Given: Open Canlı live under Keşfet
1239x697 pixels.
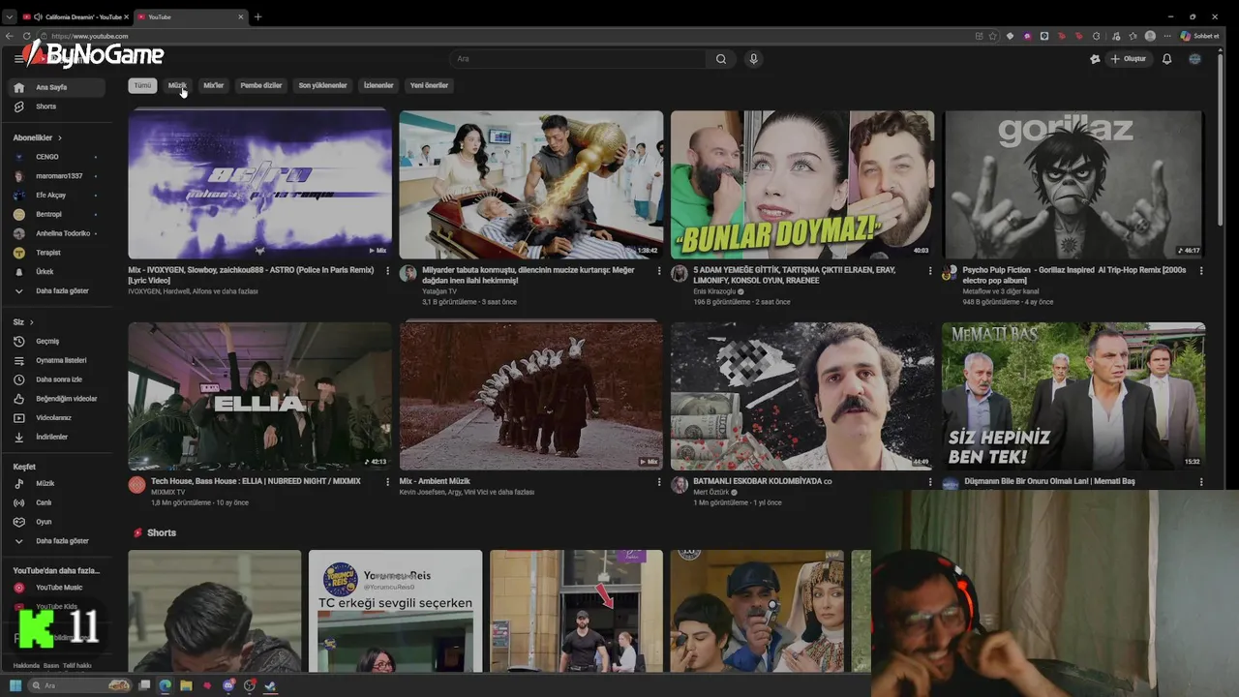Looking at the screenshot, I should tap(56, 502).
